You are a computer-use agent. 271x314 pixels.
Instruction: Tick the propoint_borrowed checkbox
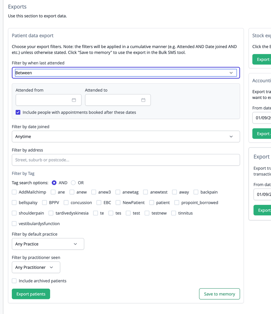coord(177,202)
